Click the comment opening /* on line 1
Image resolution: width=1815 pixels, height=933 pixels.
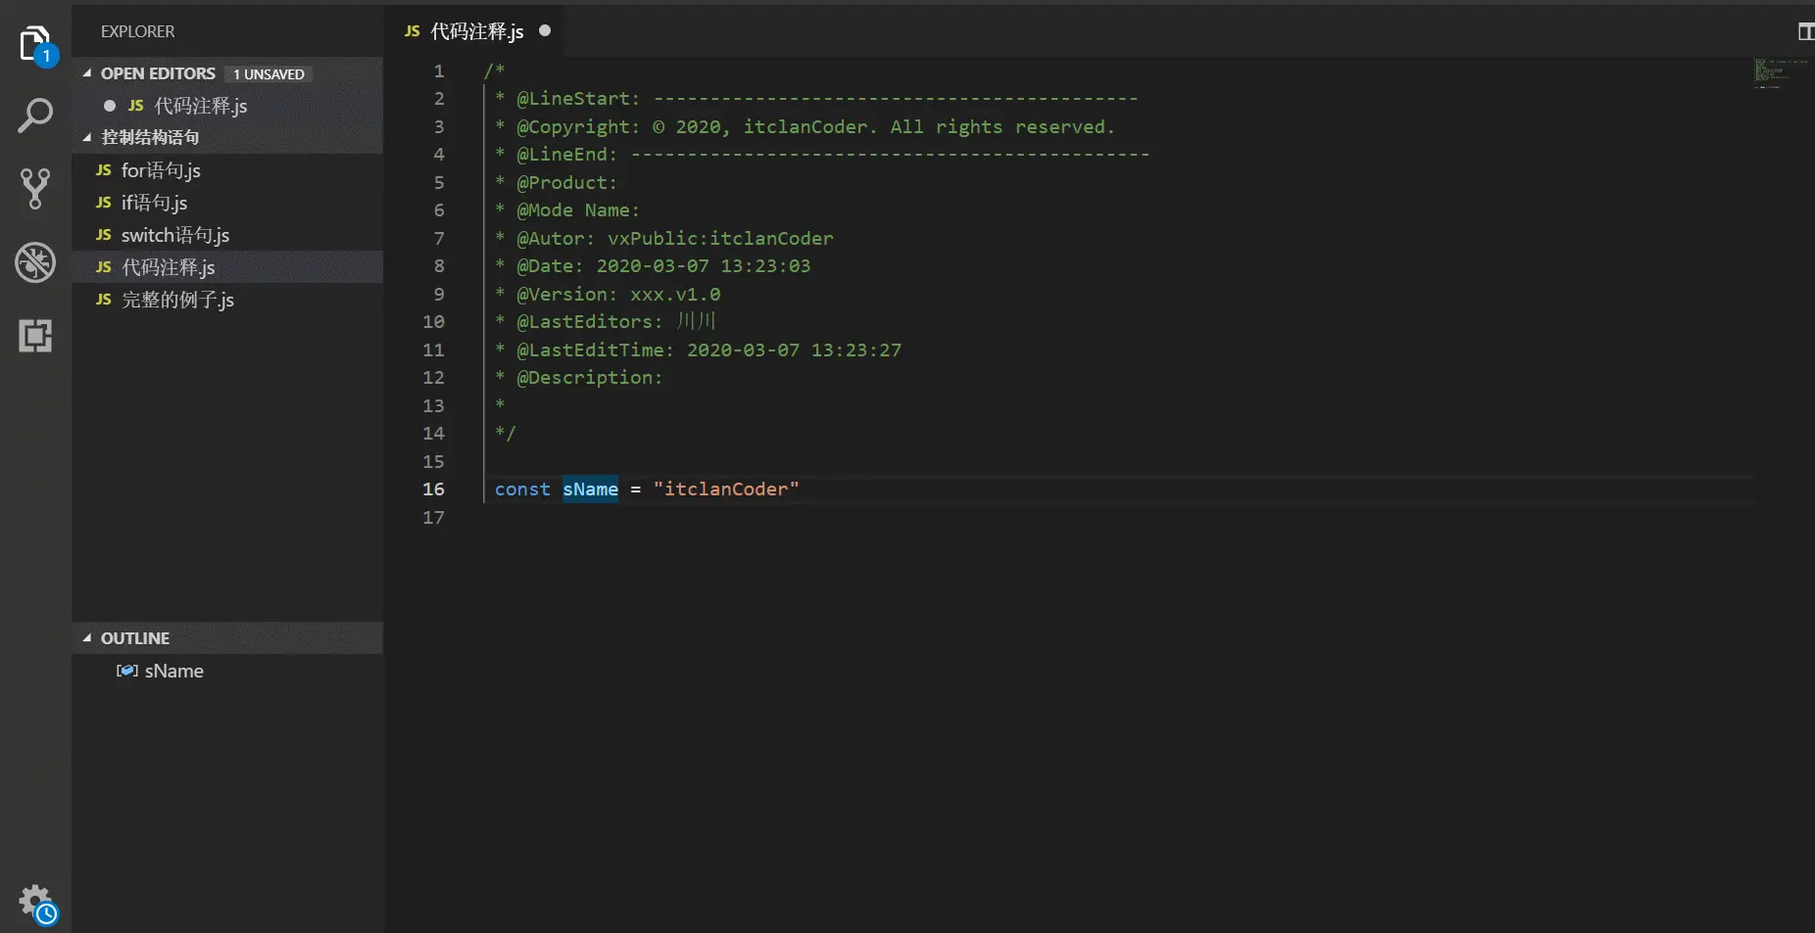[x=494, y=71]
